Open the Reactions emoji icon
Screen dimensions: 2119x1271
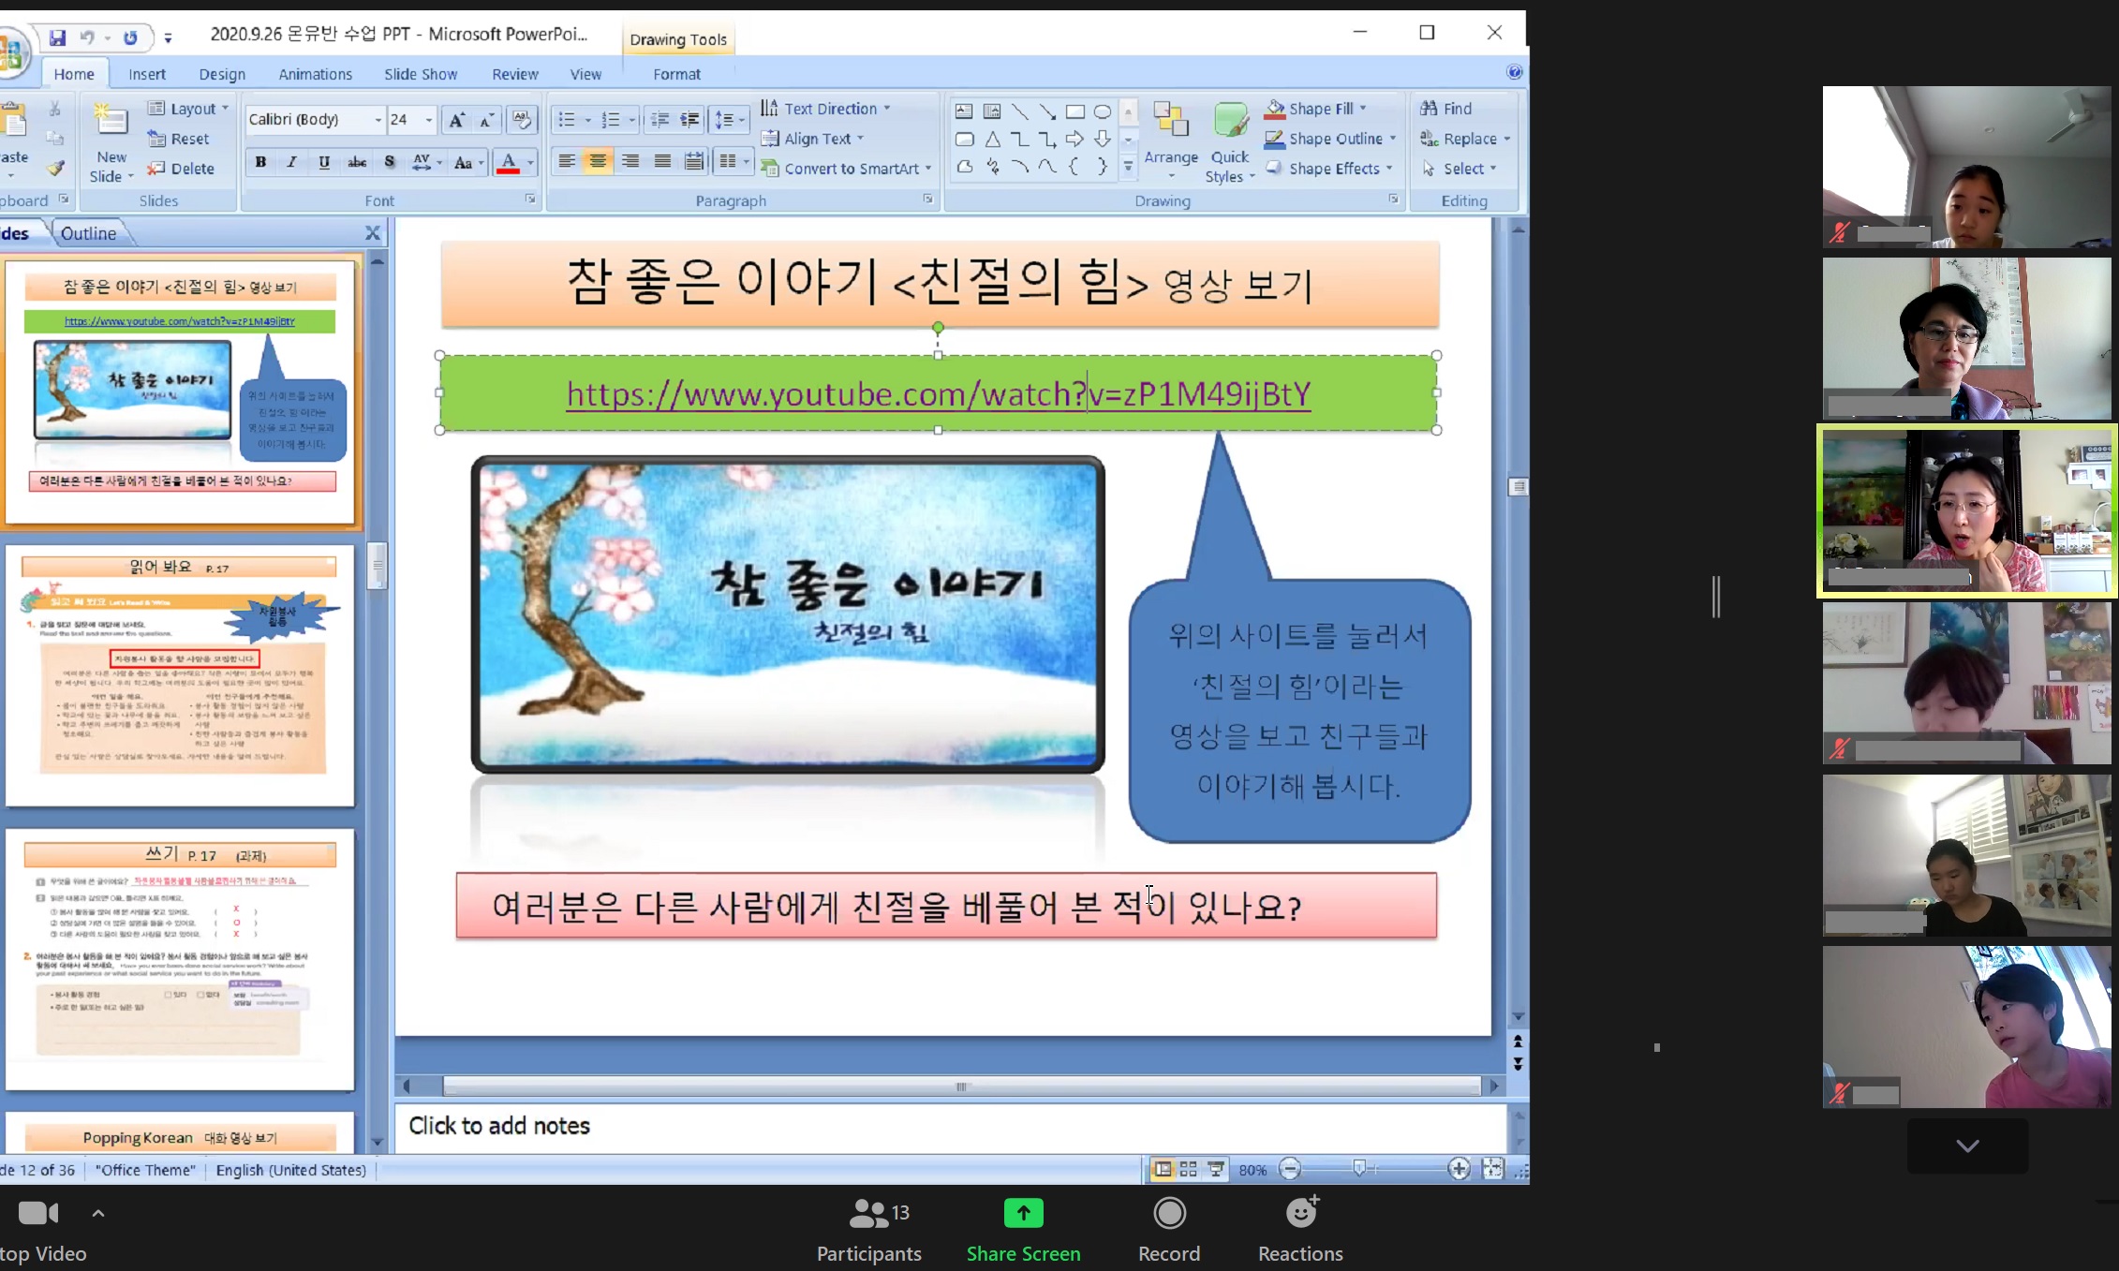tap(1300, 1213)
